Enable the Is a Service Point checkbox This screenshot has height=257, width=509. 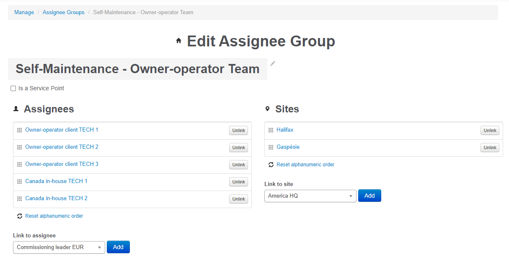(x=13, y=88)
